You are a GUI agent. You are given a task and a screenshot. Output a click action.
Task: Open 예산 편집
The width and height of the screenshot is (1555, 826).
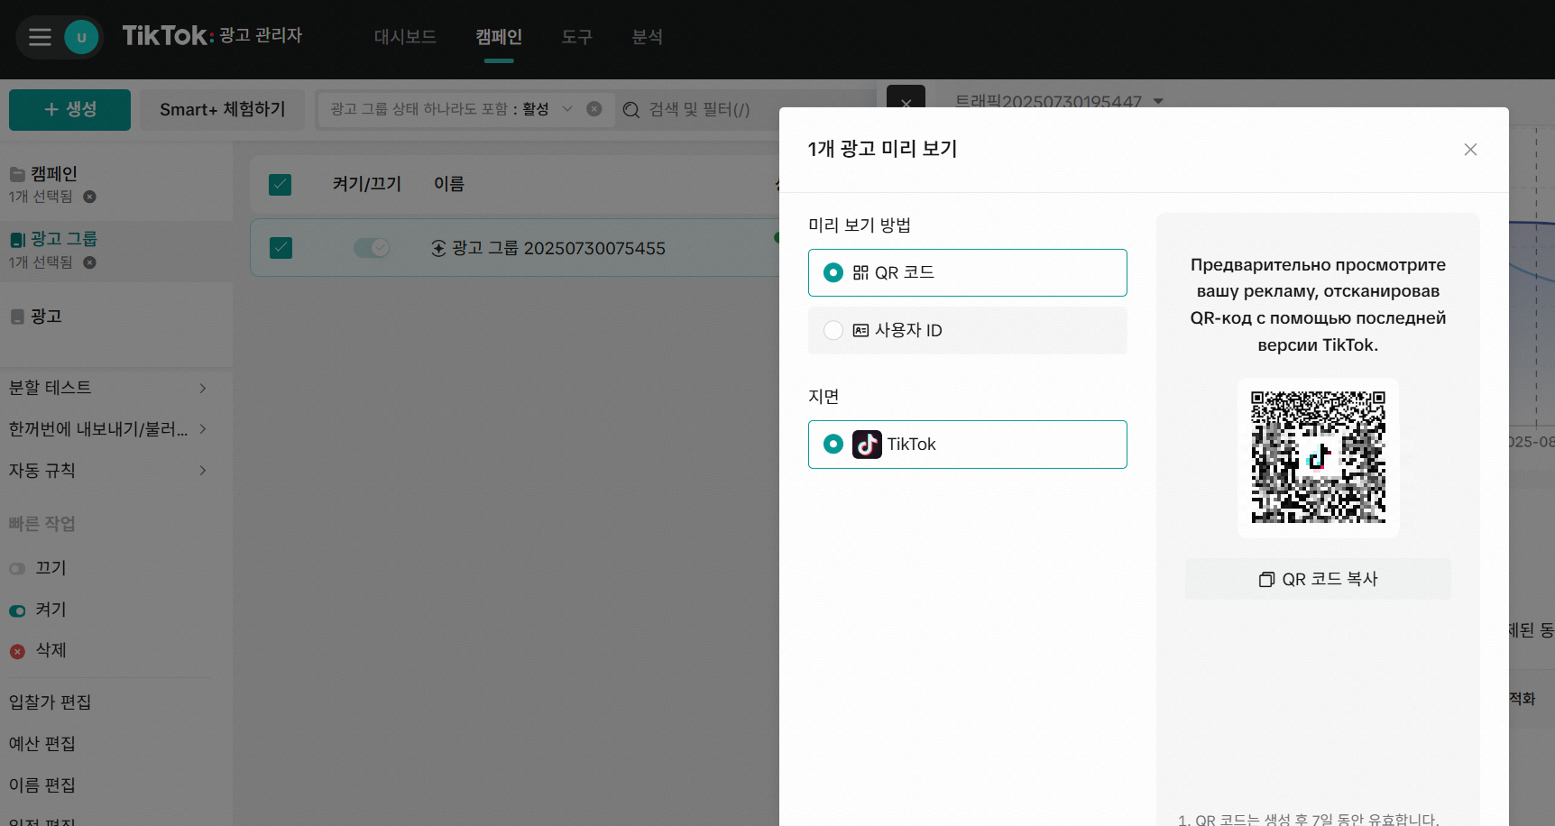click(42, 744)
